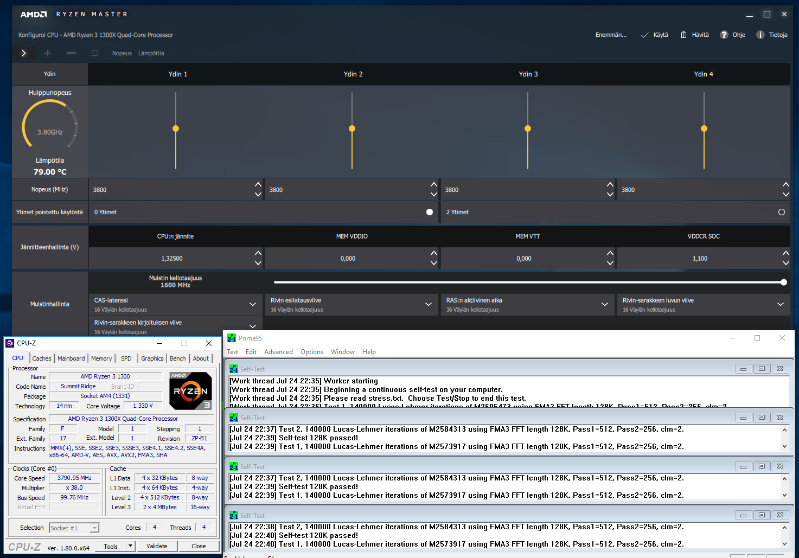The image size is (799, 558).
Task: Increase CPU:n jännite voltage up arrow
Action: point(258,253)
